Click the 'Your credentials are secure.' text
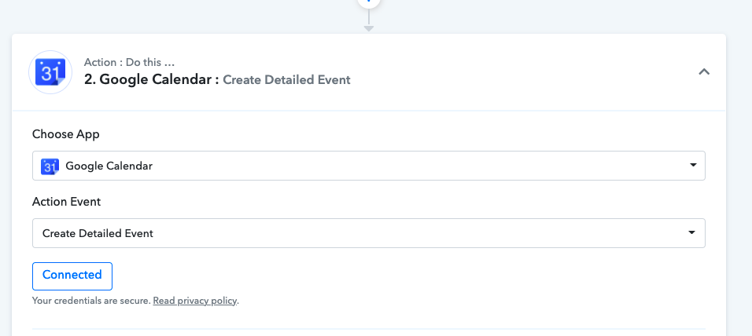 click(91, 301)
